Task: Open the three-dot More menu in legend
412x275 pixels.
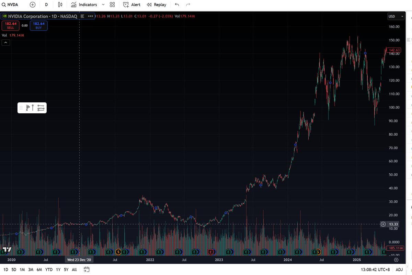Action: pos(91,16)
